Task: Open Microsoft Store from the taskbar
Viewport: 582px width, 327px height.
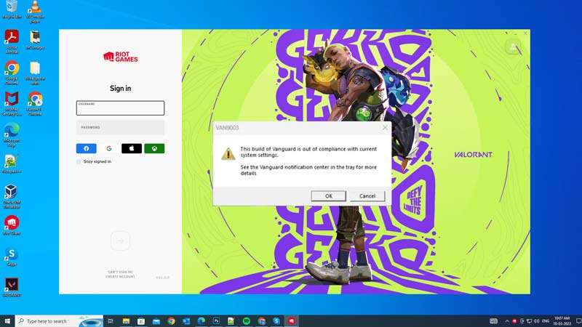Action: pos(141,321)
